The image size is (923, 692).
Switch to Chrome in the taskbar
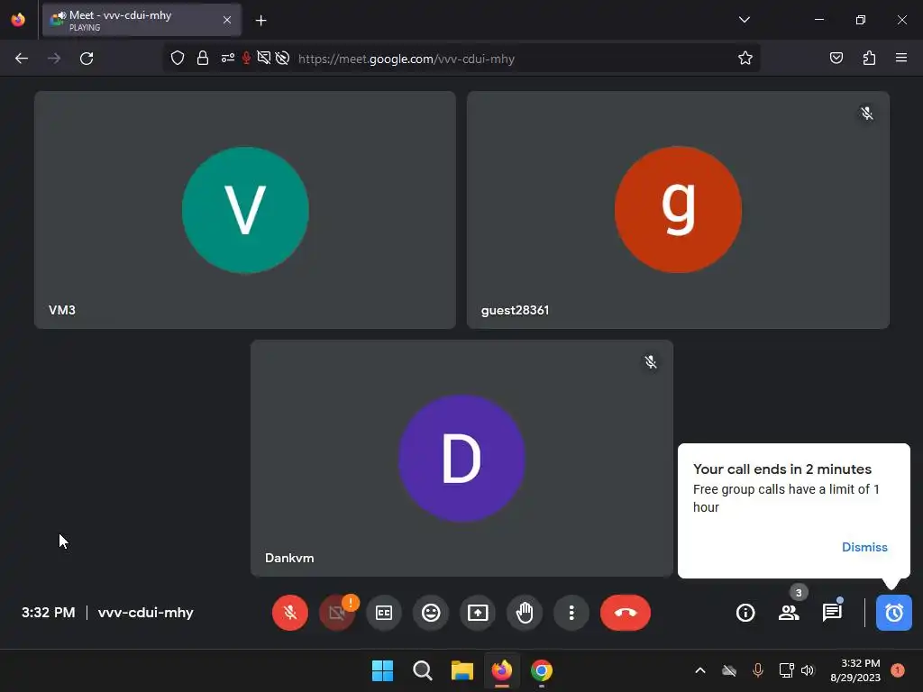[542, 670]
